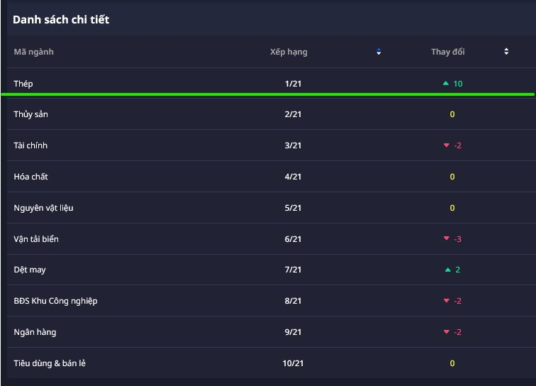Click the green up arrow beside 10
The height and width of the screenshot is (386, 536).
pyautogui.click(x=445, y=84)
